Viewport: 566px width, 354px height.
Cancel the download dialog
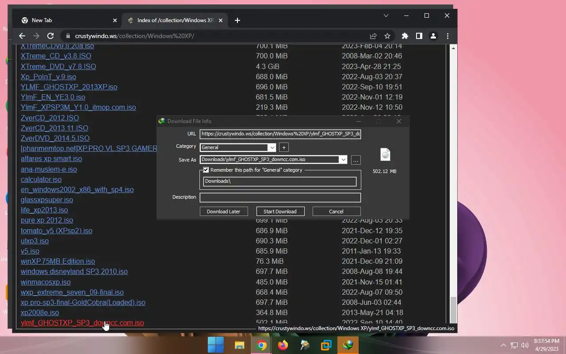pos(336,212)
